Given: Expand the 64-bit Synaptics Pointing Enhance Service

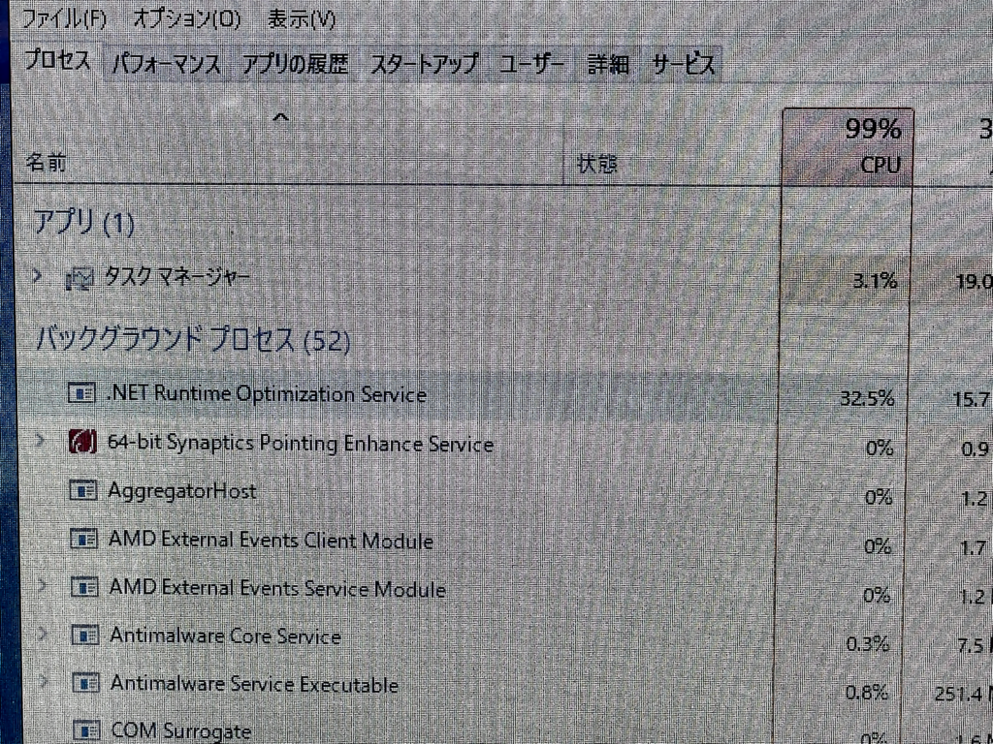Looking at the screenshot, I should click(x=40, y=442).
